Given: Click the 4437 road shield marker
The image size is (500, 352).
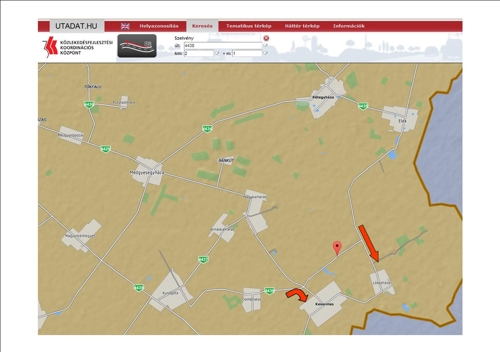Looking at the screenshot, I should (203, 259).
